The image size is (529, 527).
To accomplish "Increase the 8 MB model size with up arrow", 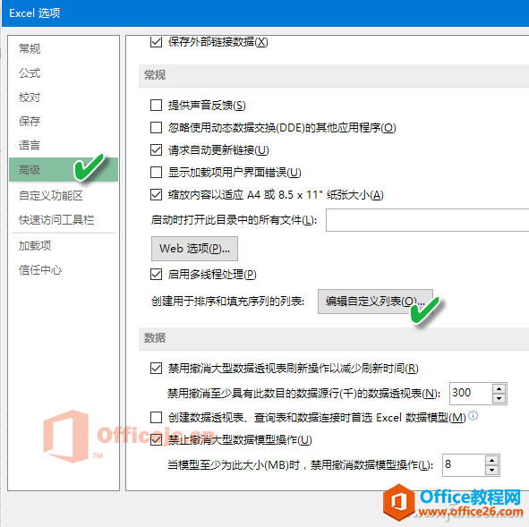I will click(x=491, y=460).
